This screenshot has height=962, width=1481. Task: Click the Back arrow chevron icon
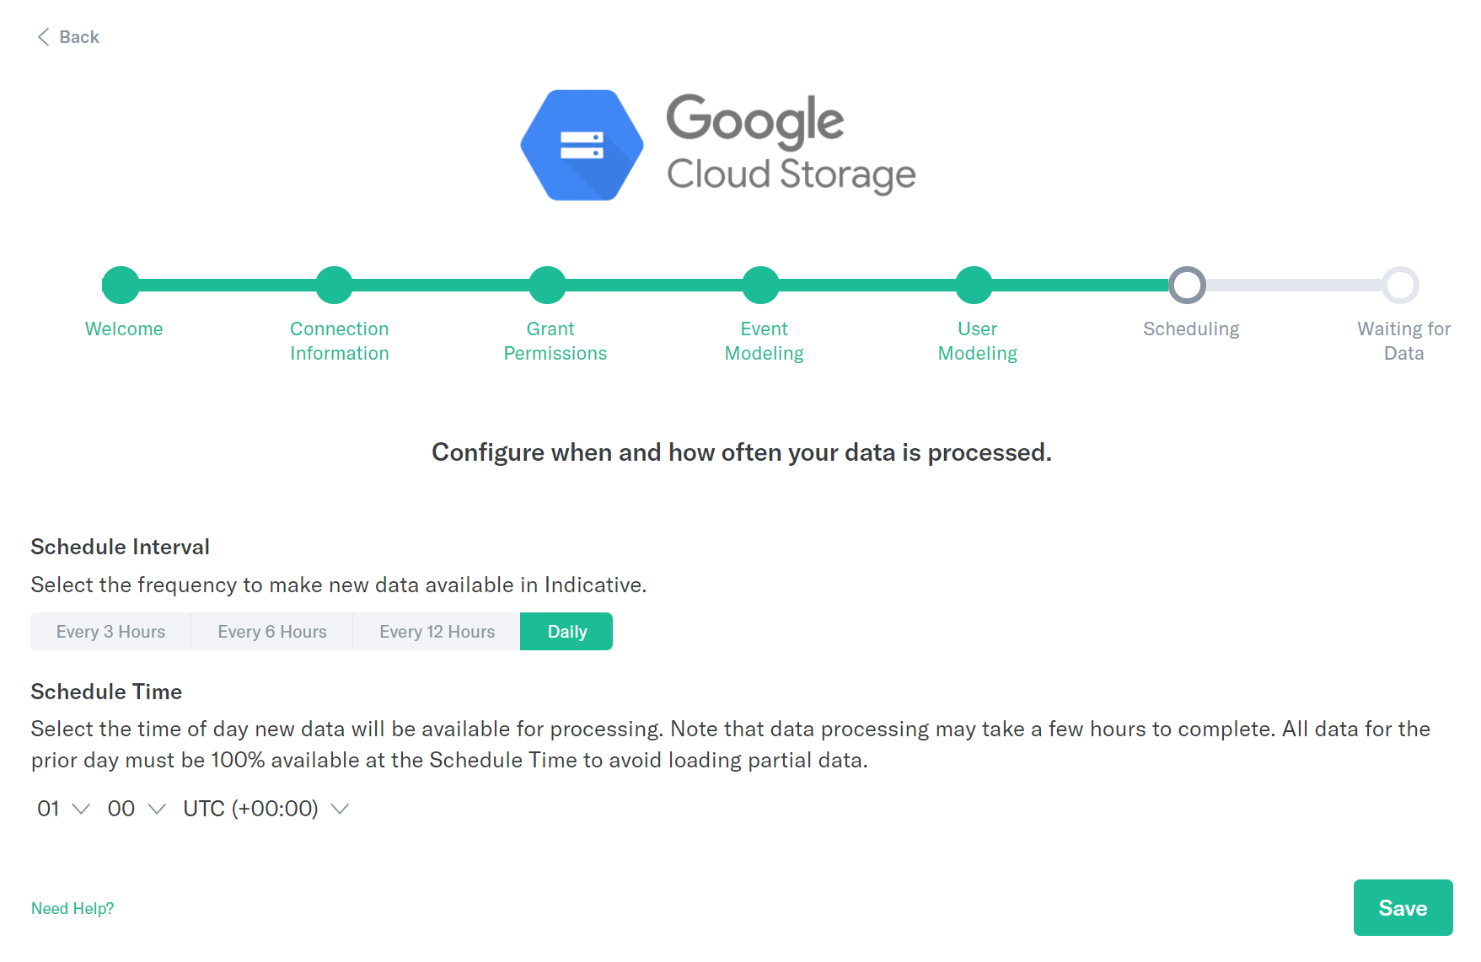(43, 37)
